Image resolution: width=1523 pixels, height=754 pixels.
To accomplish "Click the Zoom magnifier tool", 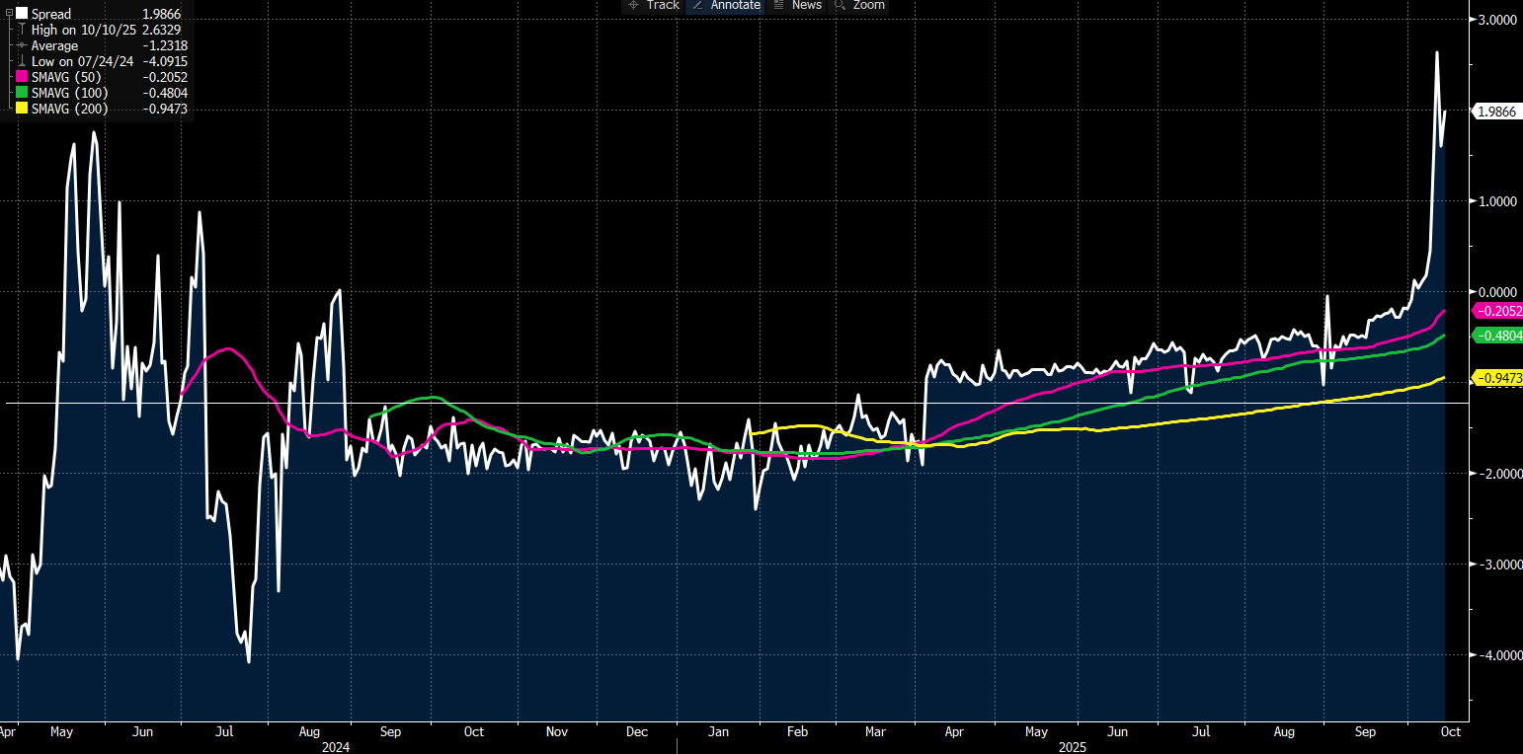I will pyautogui.click(x=859, y=5).
